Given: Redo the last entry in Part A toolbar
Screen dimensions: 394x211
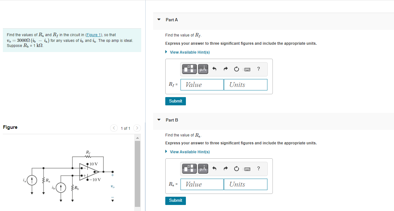Looking at the screenshot, I should click(225, 69).
